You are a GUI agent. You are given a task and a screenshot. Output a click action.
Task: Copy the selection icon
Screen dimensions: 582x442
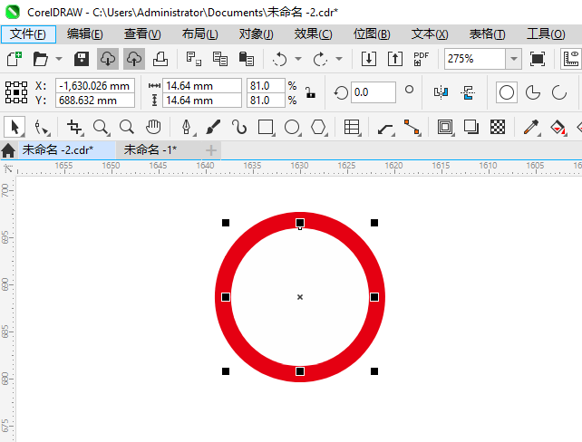click(220, 59)
